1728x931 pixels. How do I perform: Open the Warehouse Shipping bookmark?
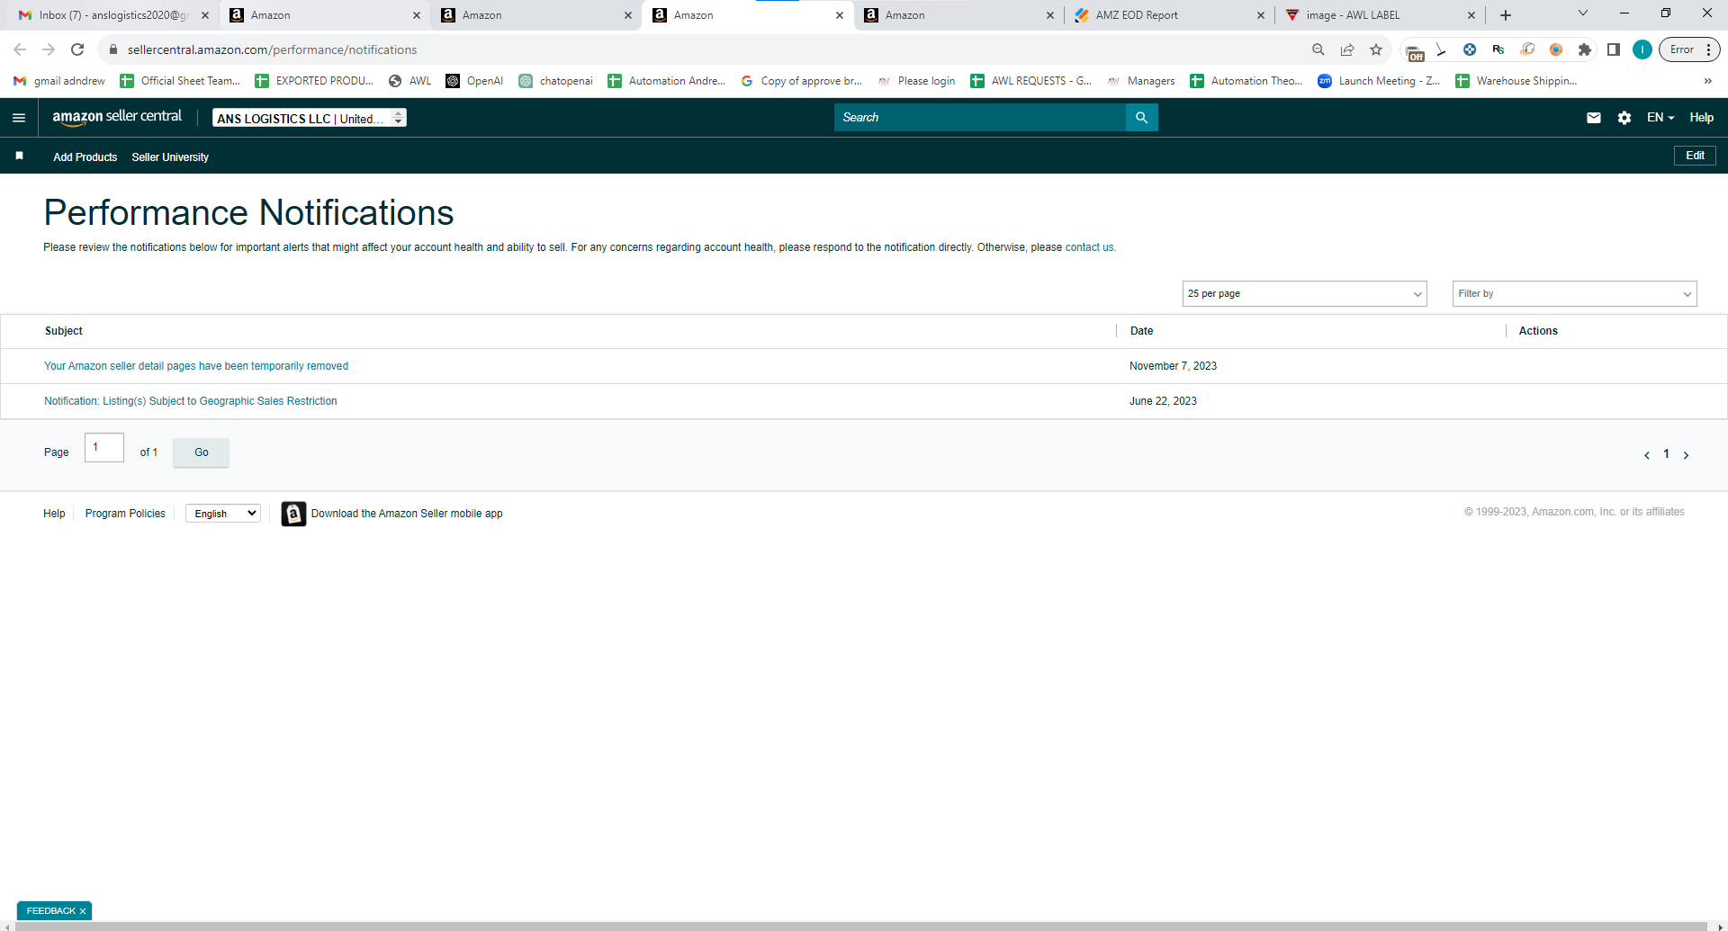click(1516, 81)
